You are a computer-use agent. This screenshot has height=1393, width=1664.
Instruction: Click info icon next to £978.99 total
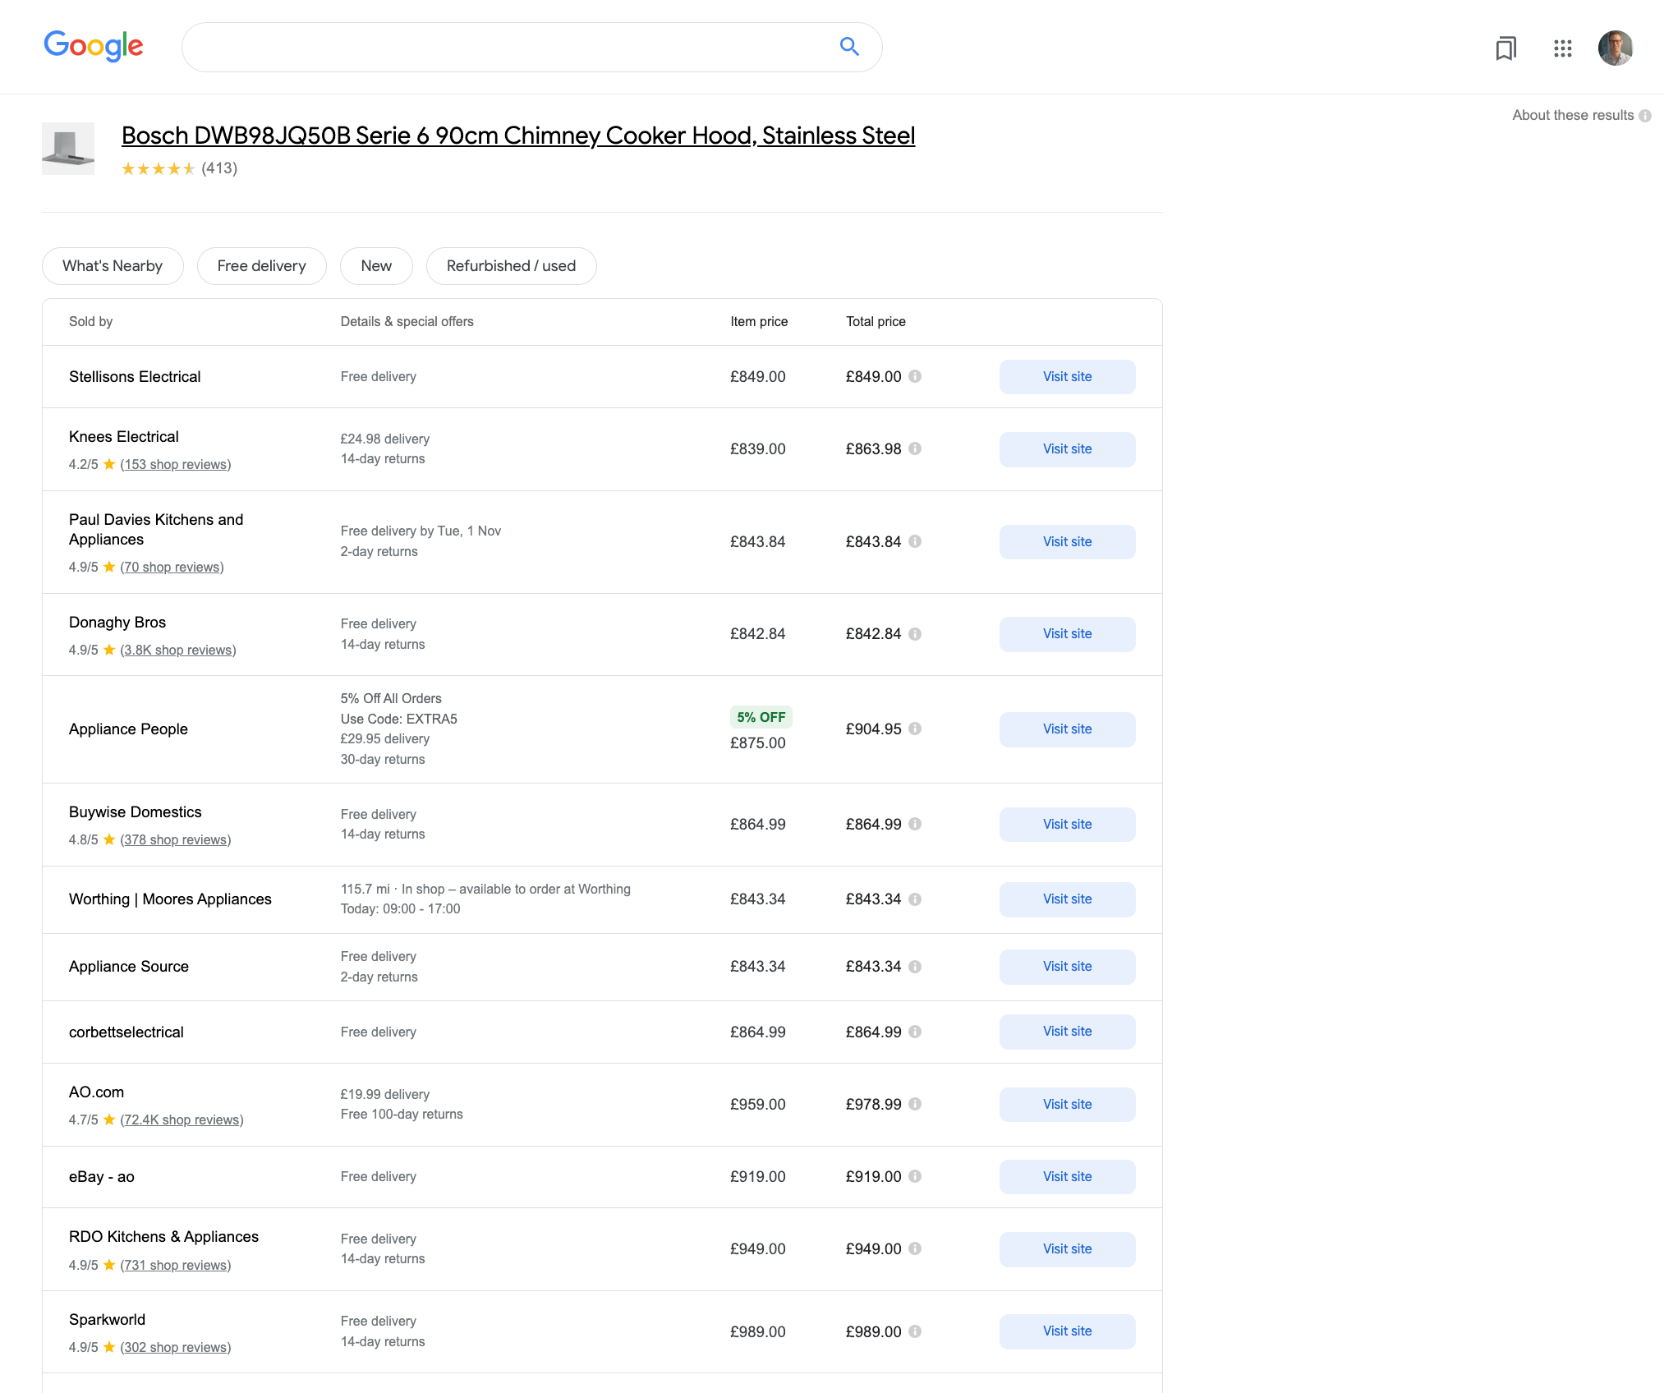[x=915, y=1104]
